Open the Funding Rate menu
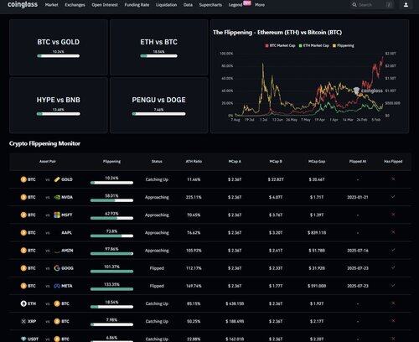The height and width of the screenshot is (342, 419). pos(137,5)
